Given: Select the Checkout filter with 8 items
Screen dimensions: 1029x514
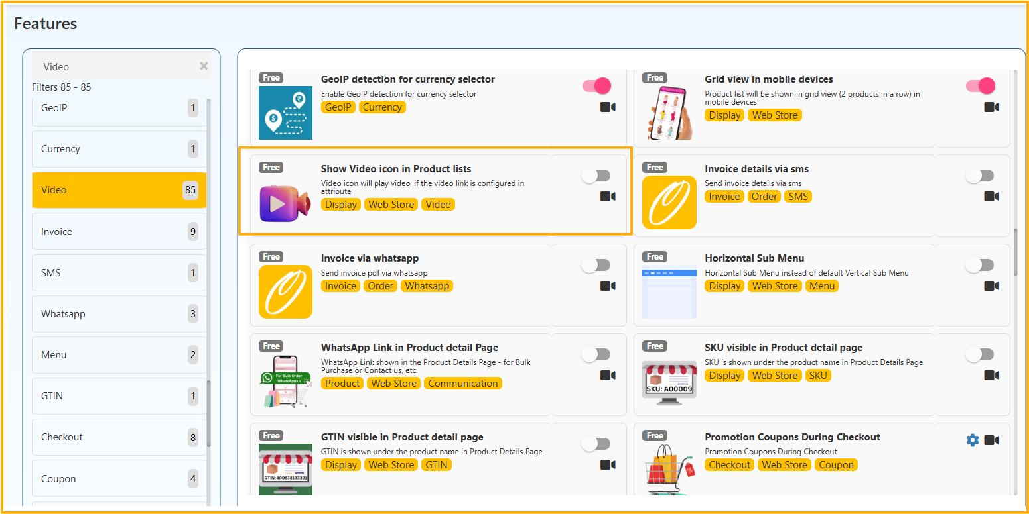Looking at the screenshot, I should [119, 437].
